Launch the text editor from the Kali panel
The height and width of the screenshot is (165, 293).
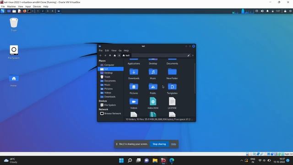19,11
